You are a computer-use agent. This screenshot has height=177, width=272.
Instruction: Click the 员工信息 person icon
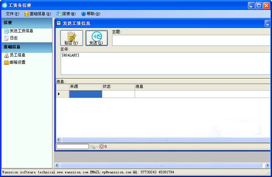pos(6,55)
